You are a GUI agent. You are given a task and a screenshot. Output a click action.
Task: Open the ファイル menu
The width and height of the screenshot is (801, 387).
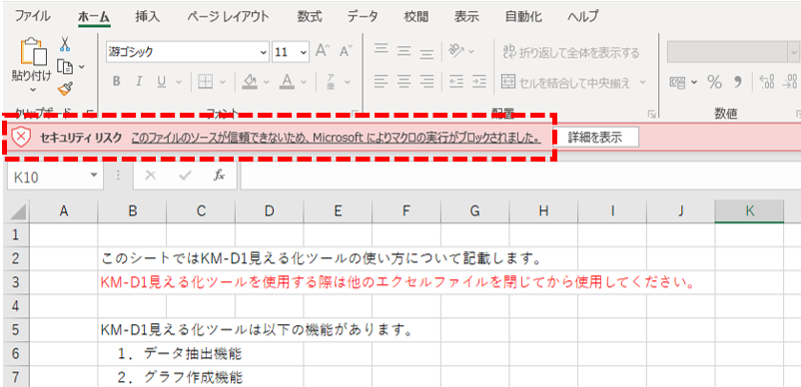(x=32, y=16)
